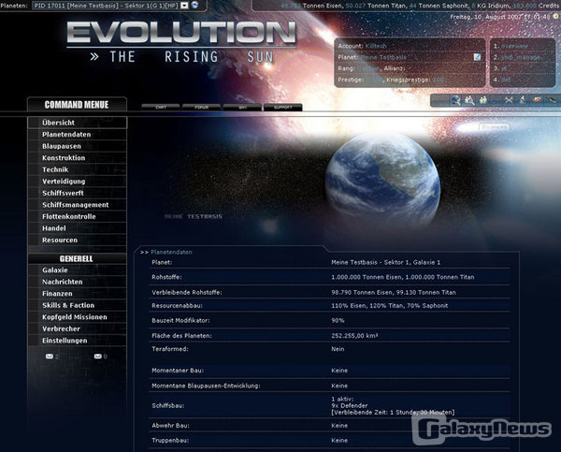561x452 pixels.
Task: Click the Meine Testbasis planet name link
Action: (x=385, y=57)
